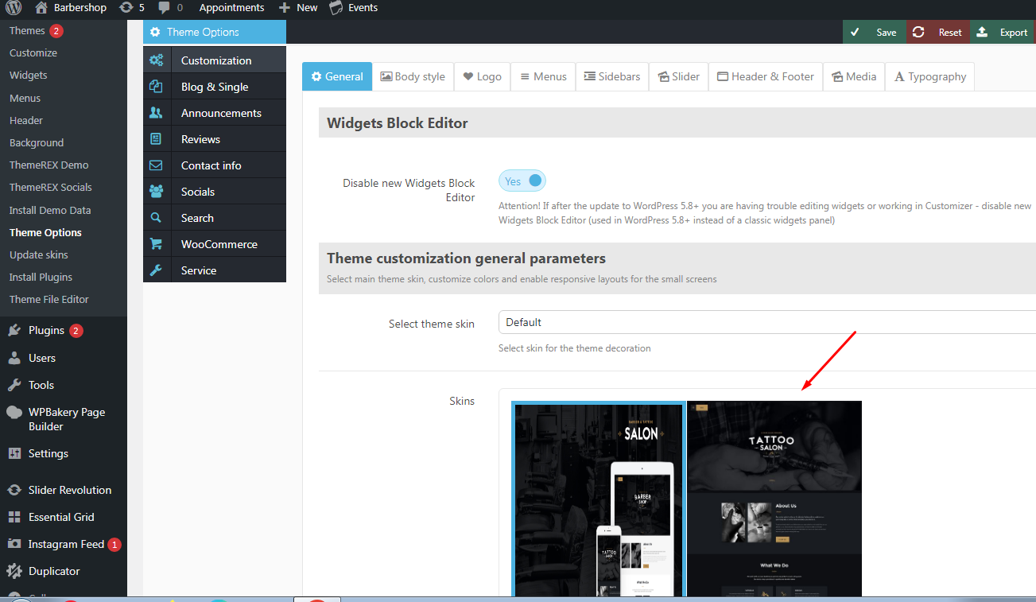This screenshot has width=1036, height=602.
Task: Click the Announcements people icon
Action: (x=157, y=113)
